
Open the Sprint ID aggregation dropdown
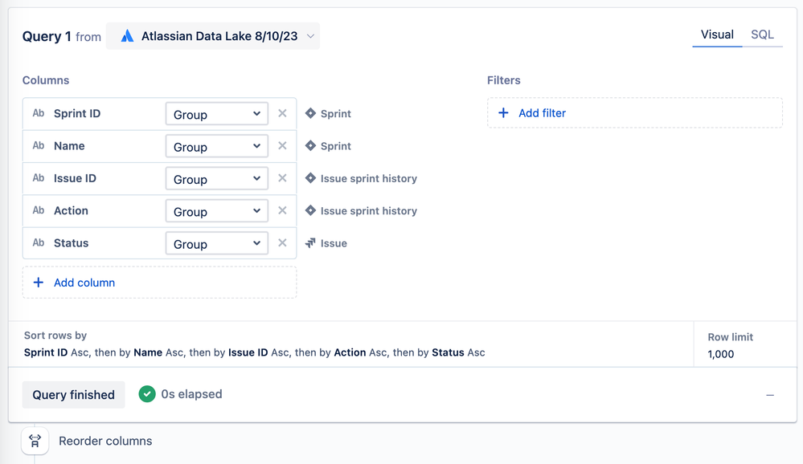(217, 113)
